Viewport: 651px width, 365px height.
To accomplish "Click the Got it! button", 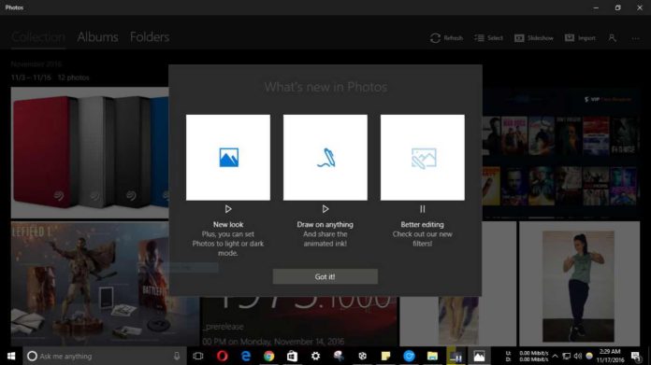I will pyautogui.click(x=325, y=276).
